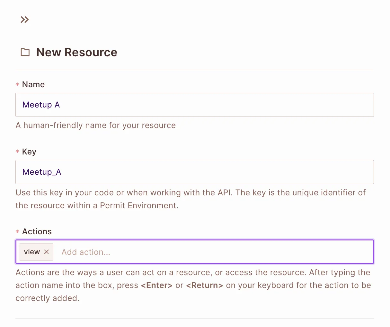Click the Actions field label
The height and width of the screenshot is (327, 390).
pos(37,232)
